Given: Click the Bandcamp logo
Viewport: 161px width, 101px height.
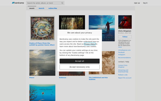Looking at the screenshot, I should (18, 3).
